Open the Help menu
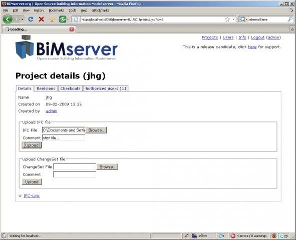The width and height of the screenshot is (296, 240). (x=84, y=10)
